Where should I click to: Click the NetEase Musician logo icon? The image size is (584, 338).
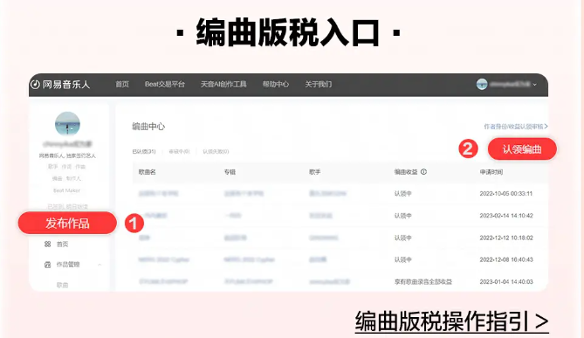click(35, 85)
